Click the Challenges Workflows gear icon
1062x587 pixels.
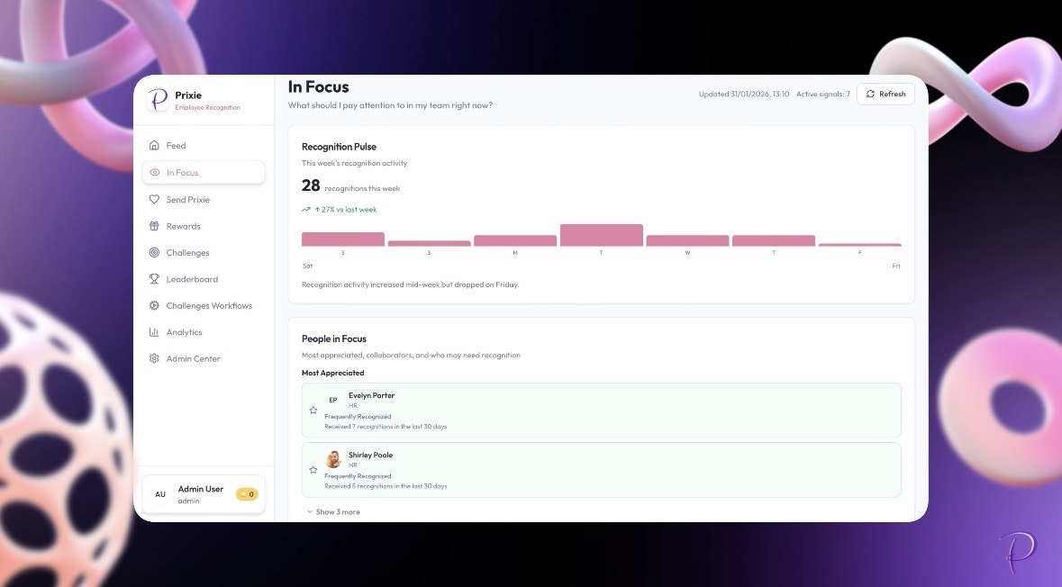pyautogui.click(x=154, y=305)
